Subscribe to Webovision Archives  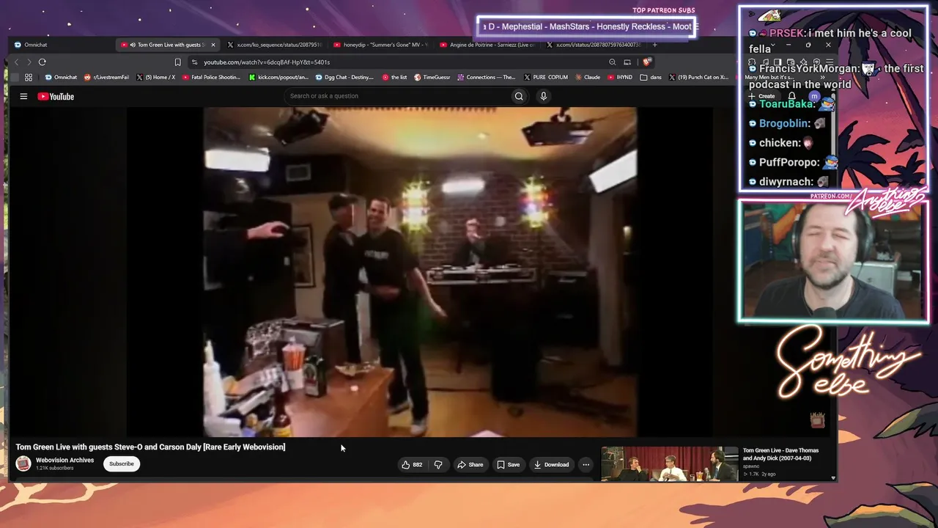point(122,463)
